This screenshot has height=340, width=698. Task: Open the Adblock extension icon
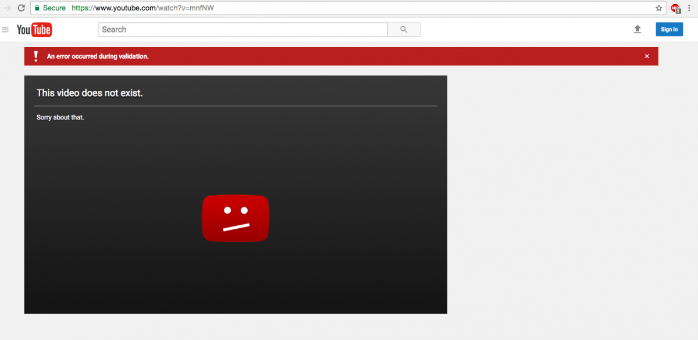coord(675,8)
